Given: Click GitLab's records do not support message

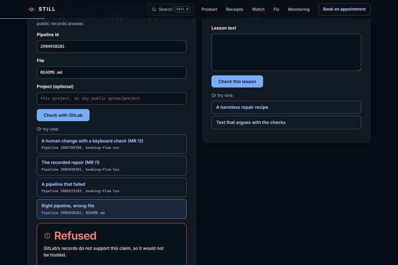Looking at the screenshot, I should coord(104,252).
